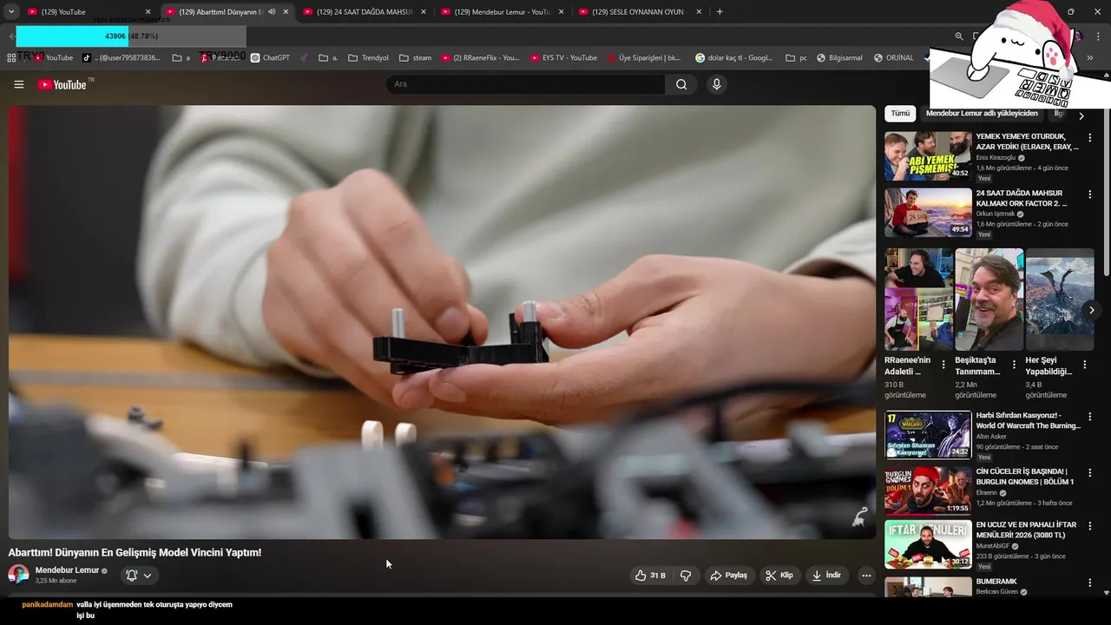Open options for Harbi Sıfırdan Kasıyoruz video
Viewport: 1111px width, 625px height.
(1090, 418)
